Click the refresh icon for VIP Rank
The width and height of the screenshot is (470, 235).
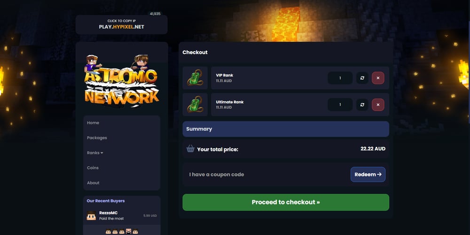point(362,78)
